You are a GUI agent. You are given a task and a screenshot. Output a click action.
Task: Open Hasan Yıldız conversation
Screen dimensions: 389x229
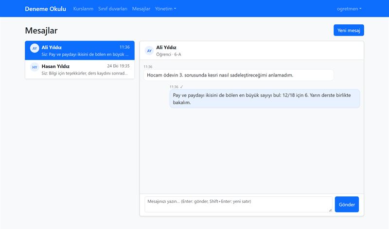coord(80,69)
